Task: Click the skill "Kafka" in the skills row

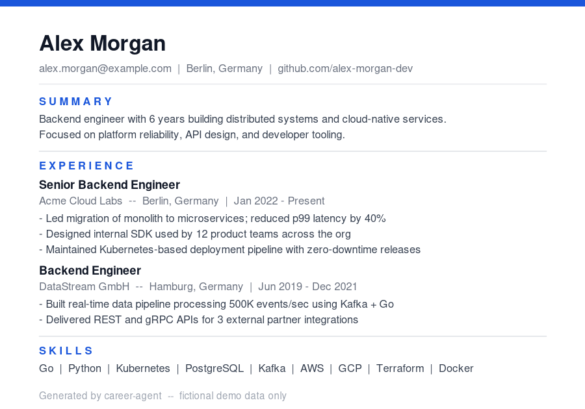Action: coord(272,368)
